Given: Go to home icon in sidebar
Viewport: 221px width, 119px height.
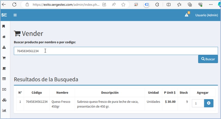Looking at the screenshot, I should (4, 37).
